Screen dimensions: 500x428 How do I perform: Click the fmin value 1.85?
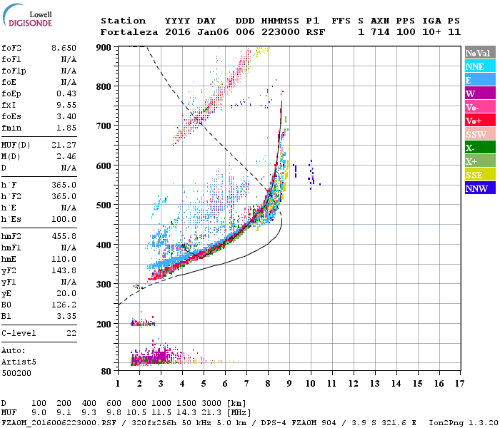tap(66, 128)
